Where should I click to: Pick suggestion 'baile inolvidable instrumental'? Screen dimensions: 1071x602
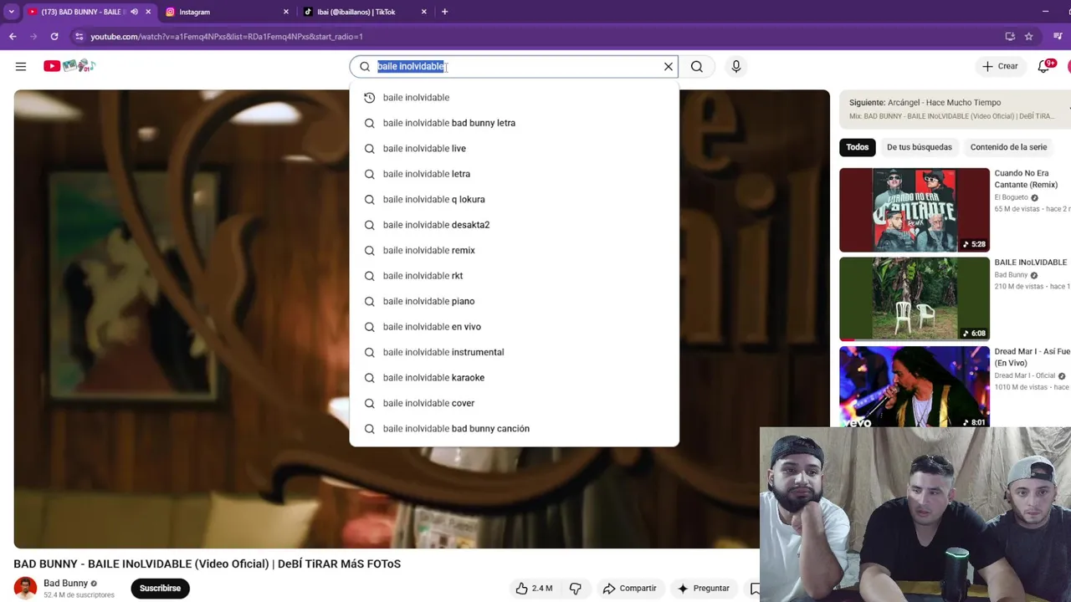[x=514, y=352]
